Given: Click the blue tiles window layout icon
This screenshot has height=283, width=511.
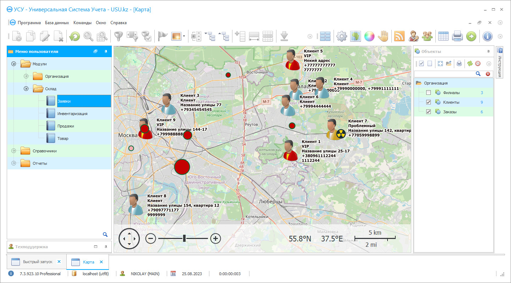Looking at the screenshot, I should [325, 36].
